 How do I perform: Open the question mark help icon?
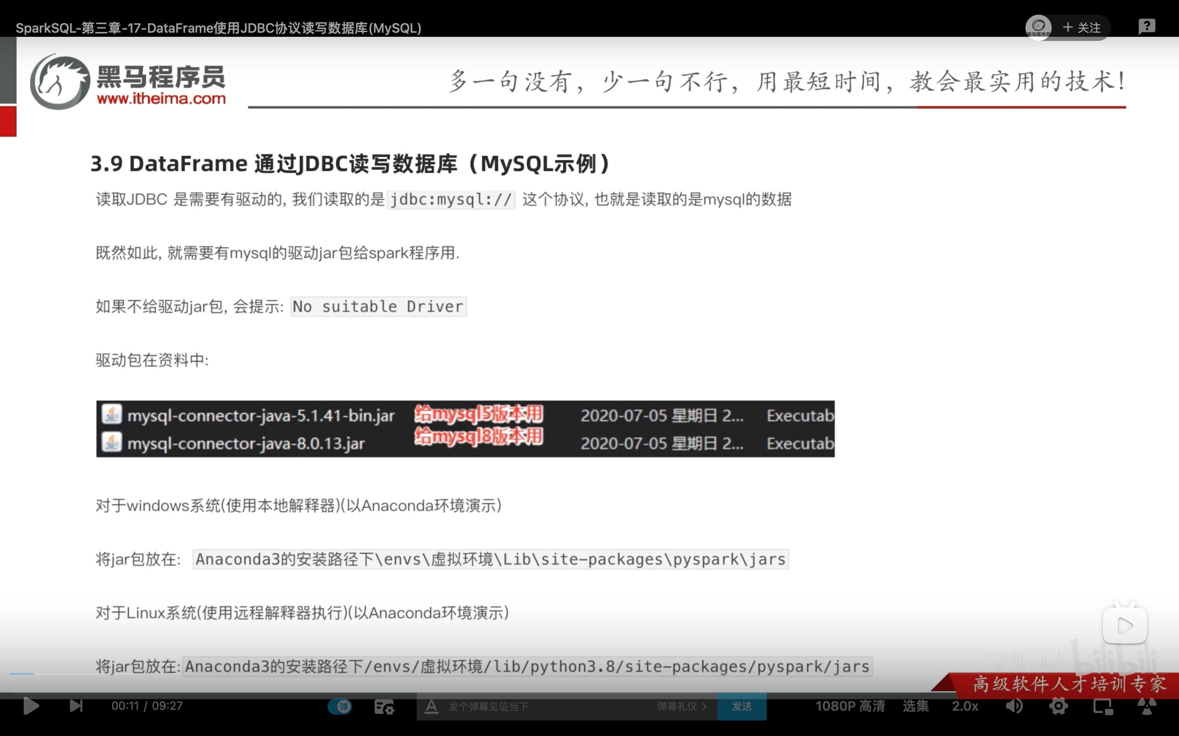(1147, 26)
